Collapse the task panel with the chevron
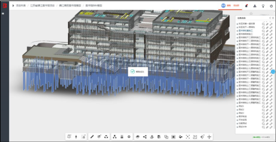 pyautogui.click(x=270, y=18)
